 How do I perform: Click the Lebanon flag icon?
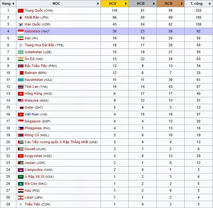pos(21,197)
